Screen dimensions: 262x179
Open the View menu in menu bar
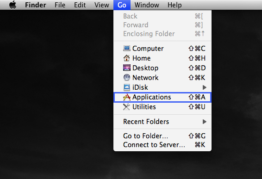click(101, 5)
